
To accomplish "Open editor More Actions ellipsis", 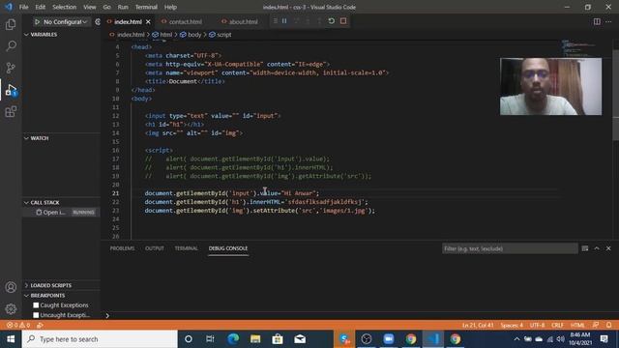I will click(608, 21).
